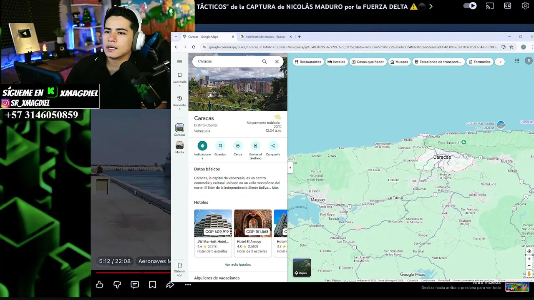This screenshot has height=300, width=534.
Task: Click the Condiciones link in map footer
Action: click(x=428, y=280)
